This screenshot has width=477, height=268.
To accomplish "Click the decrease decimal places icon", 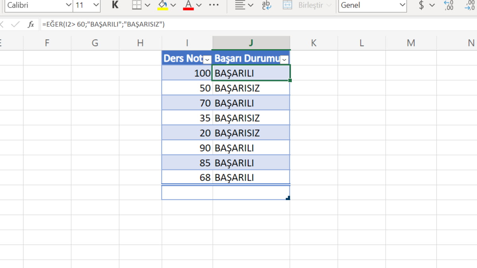I will point(471,5).
